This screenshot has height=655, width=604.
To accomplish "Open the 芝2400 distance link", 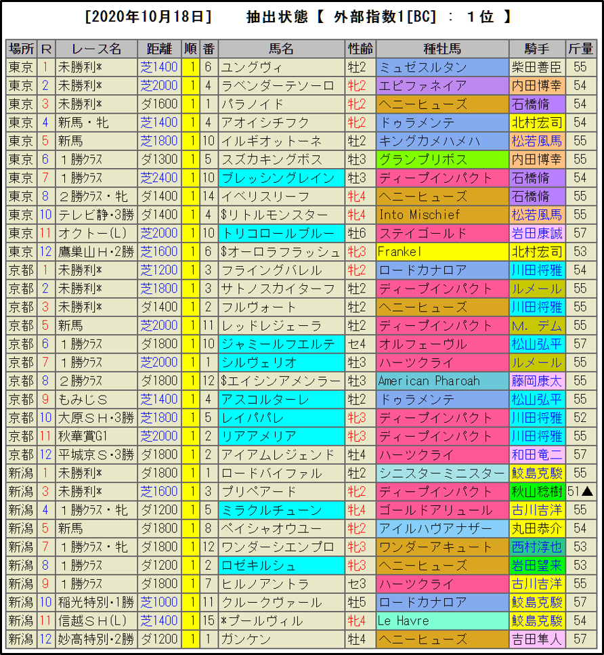I will tap(159, 178).
